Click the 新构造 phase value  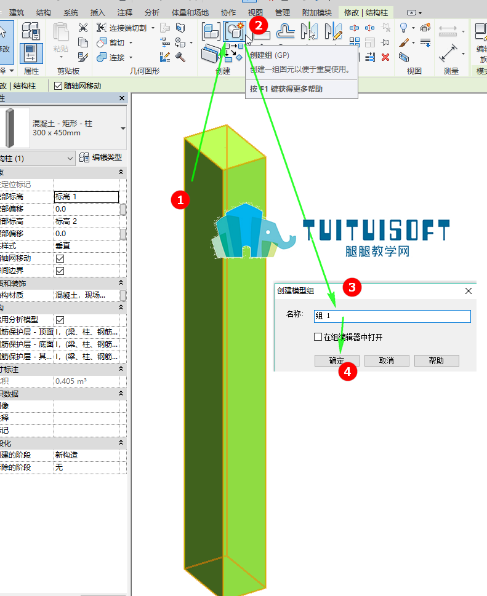pyautogui.click(x=86, y=455)
